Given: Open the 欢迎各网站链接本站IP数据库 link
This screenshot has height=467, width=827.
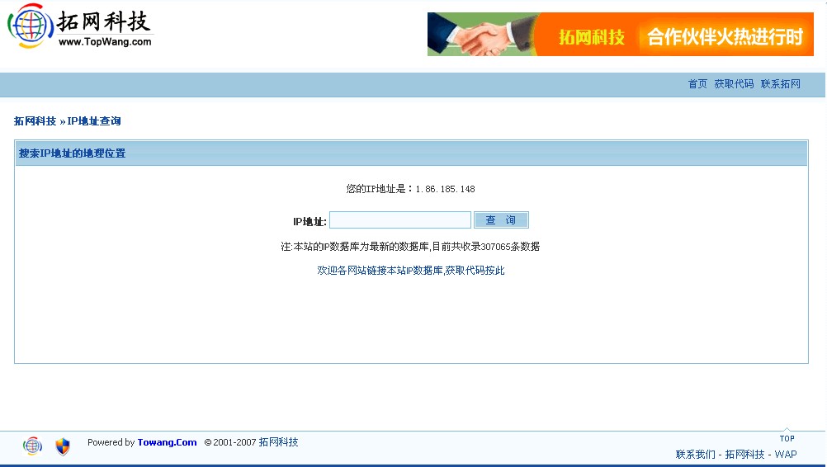Looking at the screenshot, I should click(411, 271).
